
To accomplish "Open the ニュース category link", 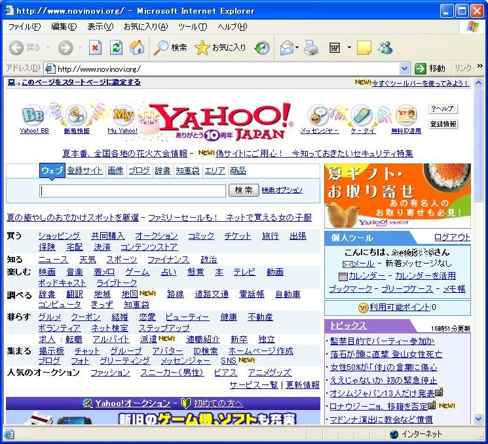I will pyautogui.click(x=53, y=260).
